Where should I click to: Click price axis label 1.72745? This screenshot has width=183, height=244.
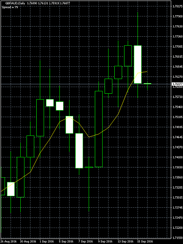coord(178,208)
